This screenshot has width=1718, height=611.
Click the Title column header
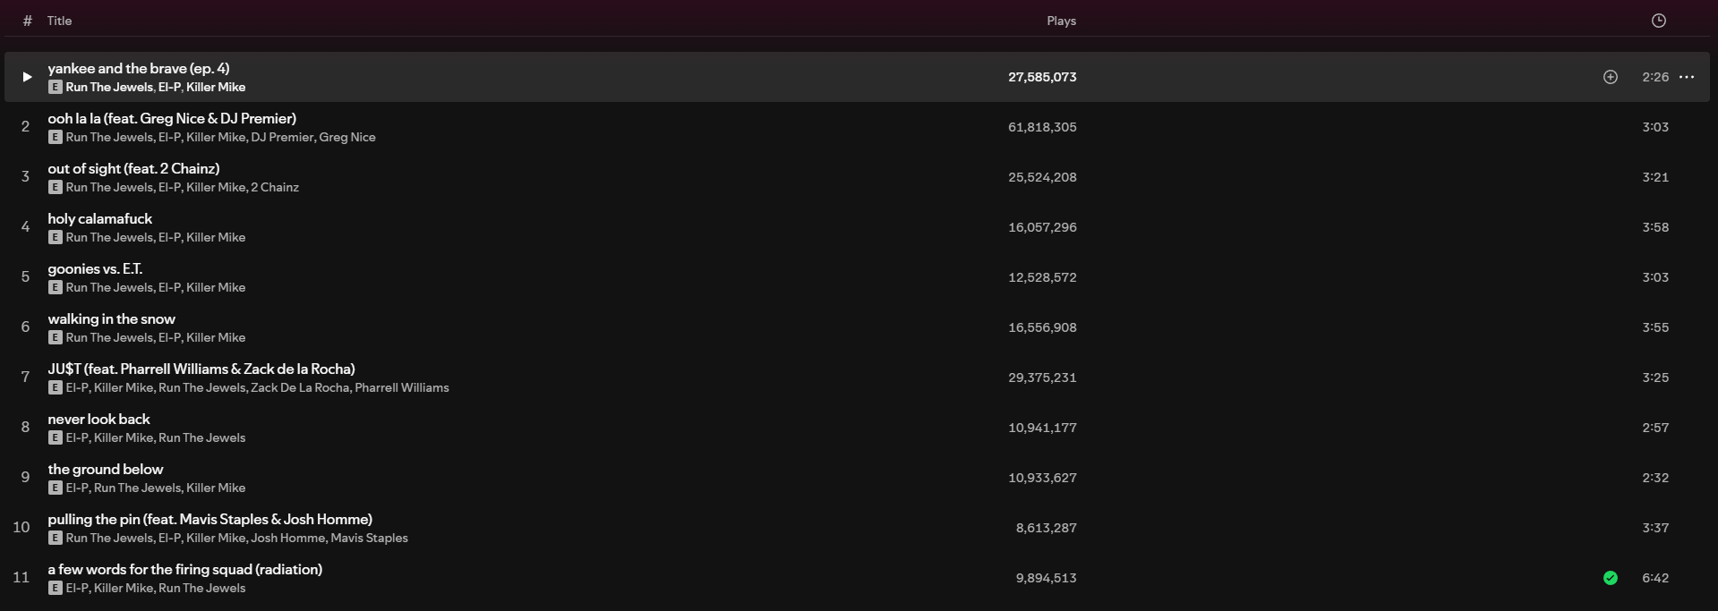[x=60, y=21]
